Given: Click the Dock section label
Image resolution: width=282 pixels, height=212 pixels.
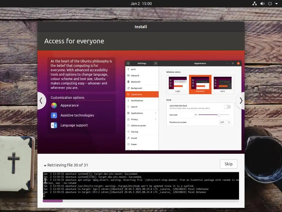Looking at the screenshot, I should point(169,100).
